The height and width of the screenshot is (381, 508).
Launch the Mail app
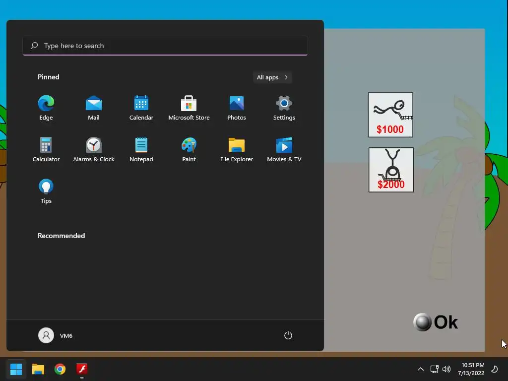(x=94, y=108)
